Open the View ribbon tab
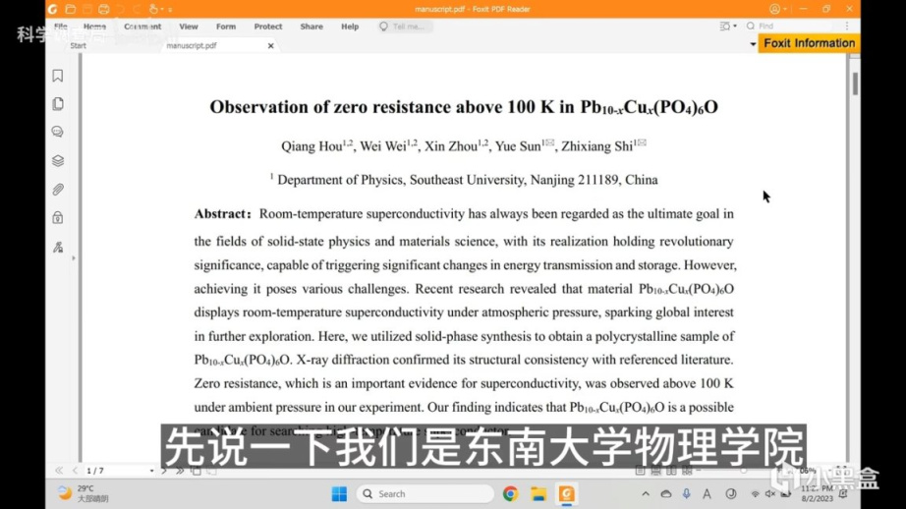Screen dimensions: 906x509 [189, 27]
